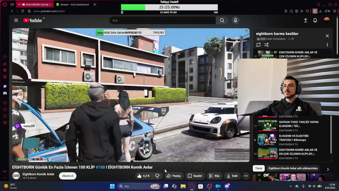The width and height of the screenshot is (339, 191).
Task: Toggle the ad blocker shield
Action: pos(296,11)
